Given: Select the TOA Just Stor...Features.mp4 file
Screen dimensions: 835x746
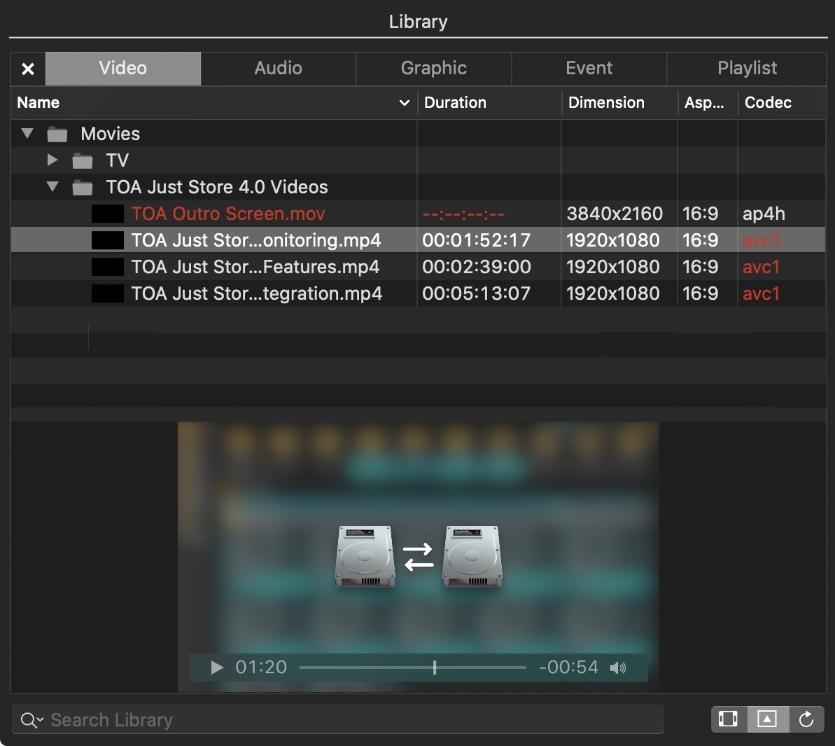Looking at the screenshot, I should (x=255, y=267).
